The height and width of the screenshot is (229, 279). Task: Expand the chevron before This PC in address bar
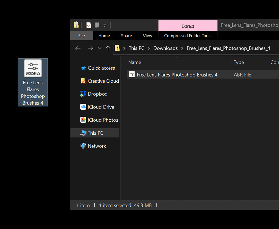pos(124,48)
